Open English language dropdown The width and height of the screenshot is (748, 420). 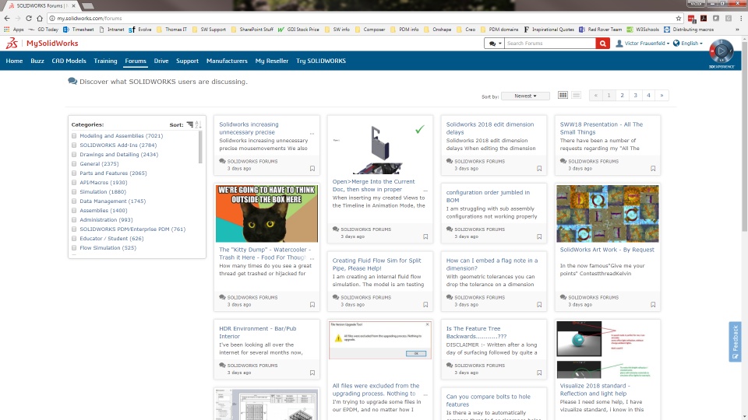point(688,44)
